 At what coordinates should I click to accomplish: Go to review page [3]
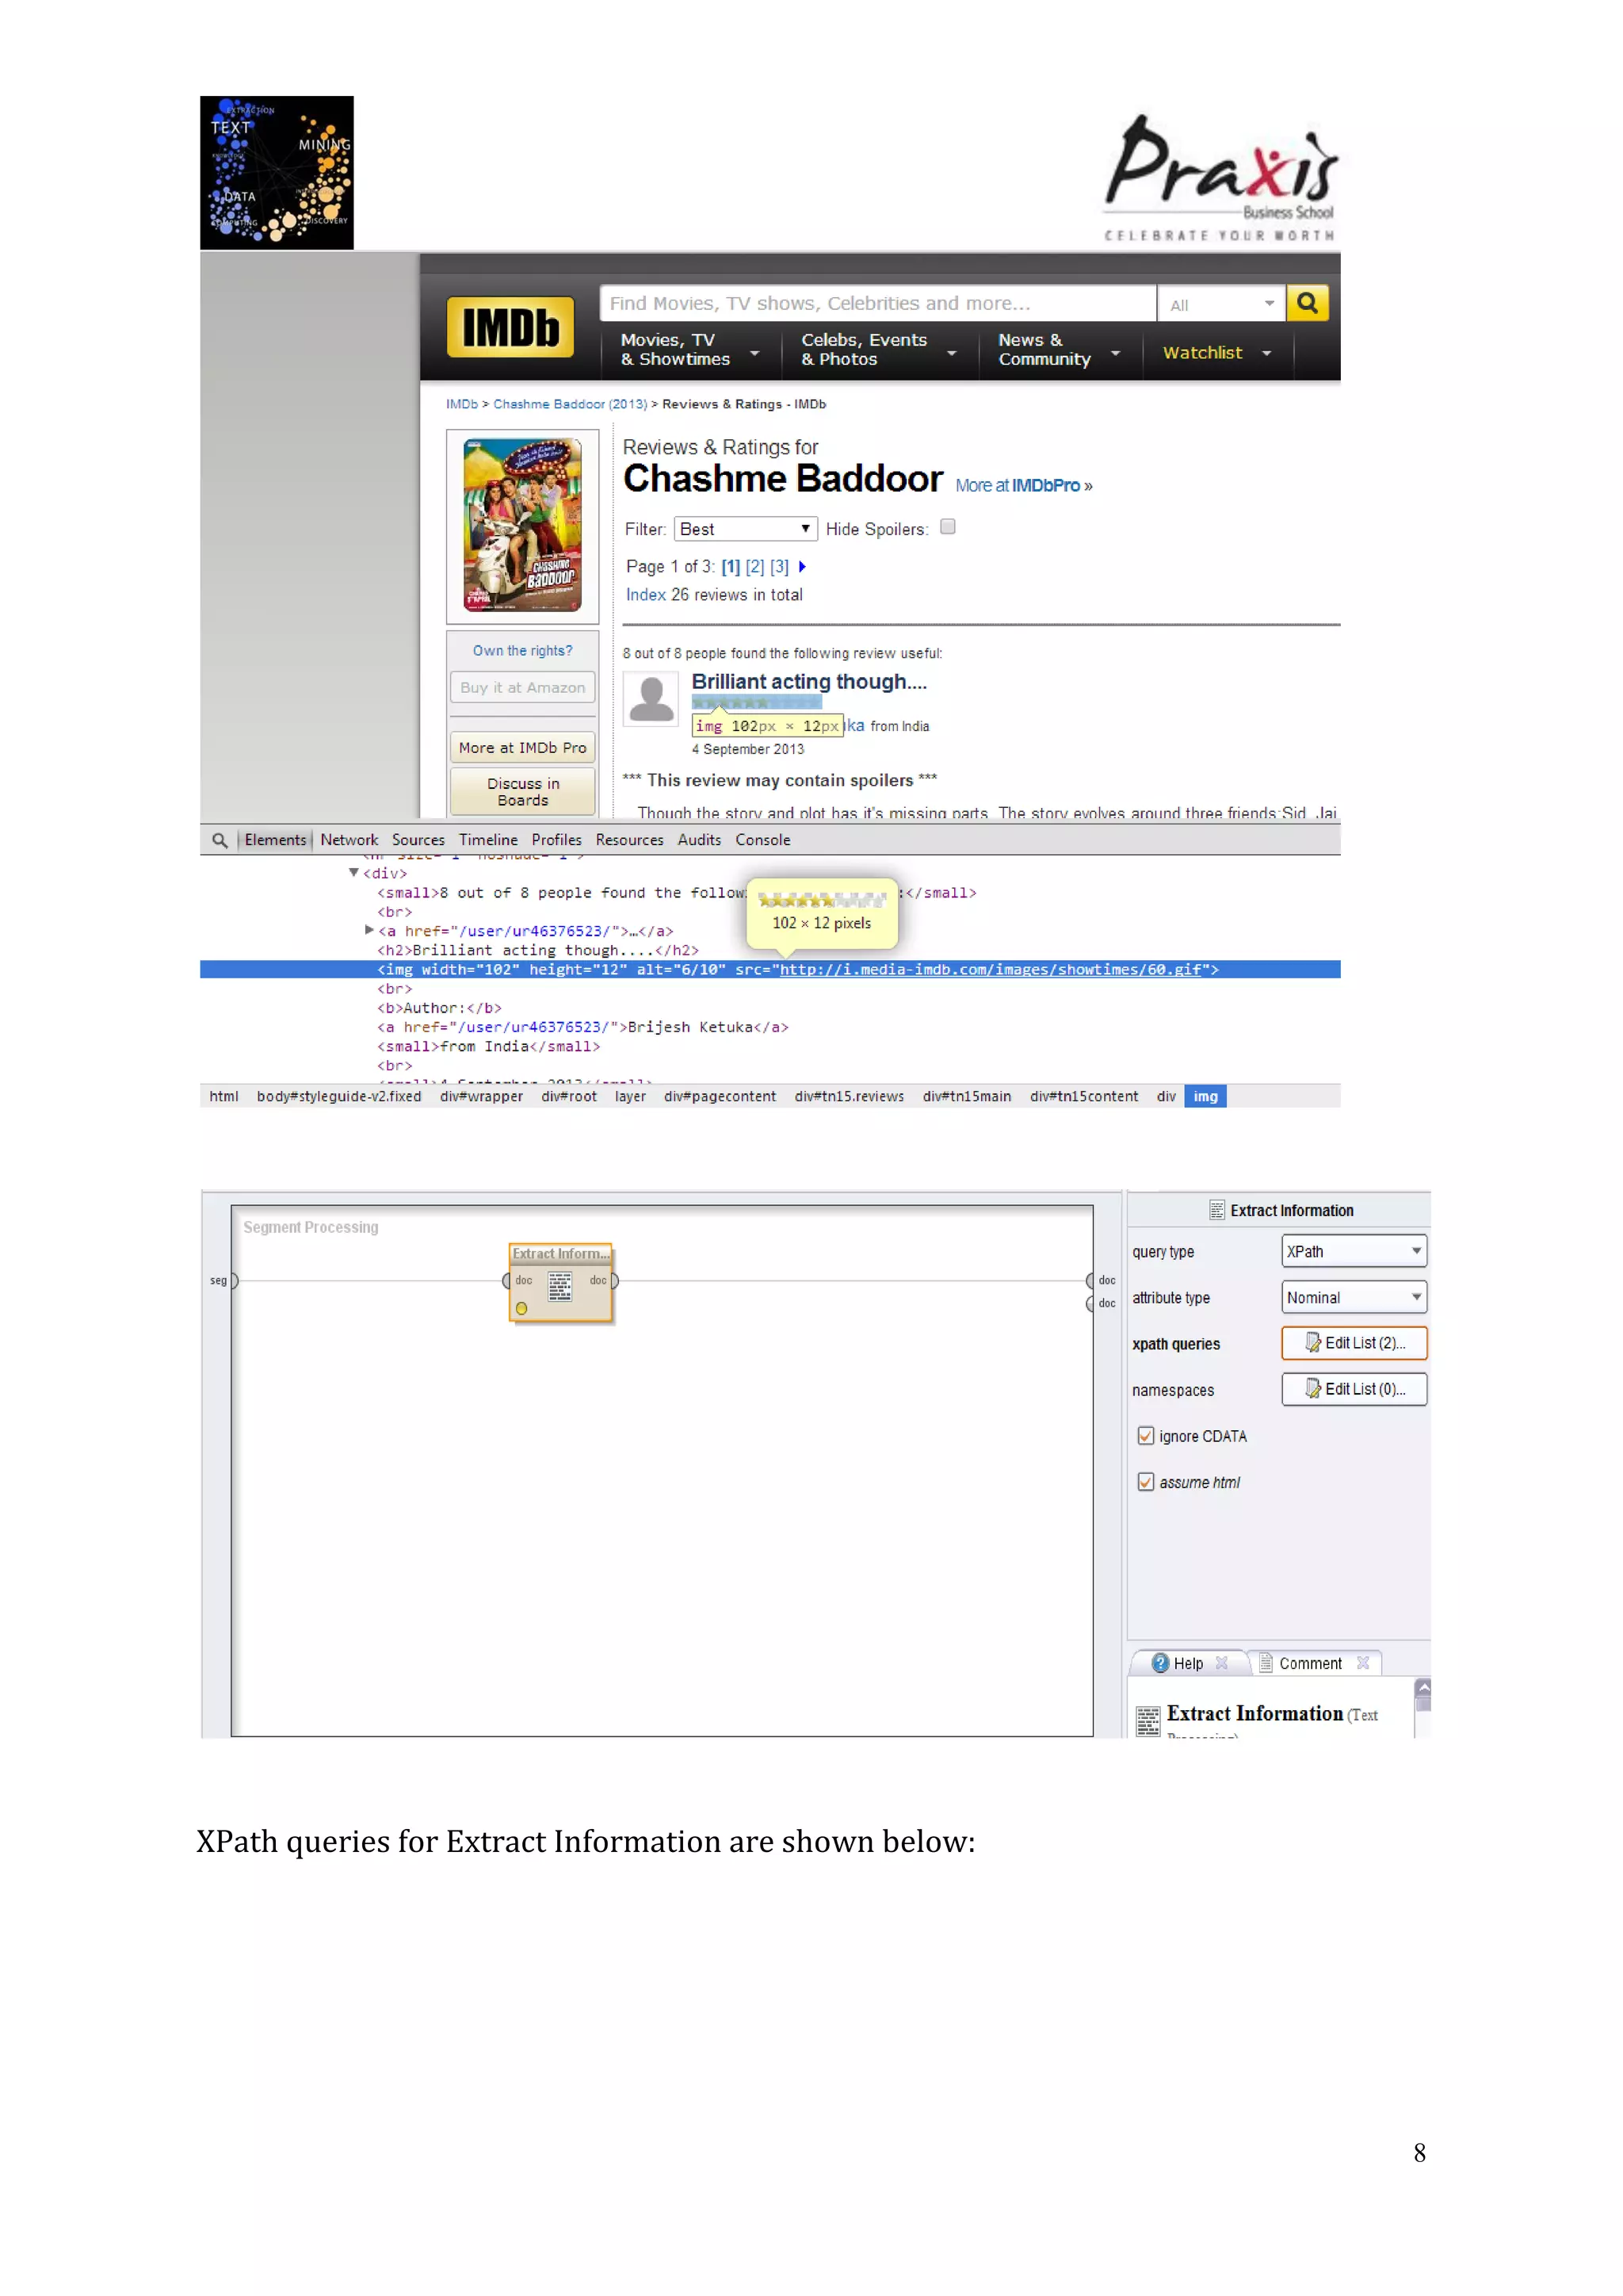(x=778, y=567)
